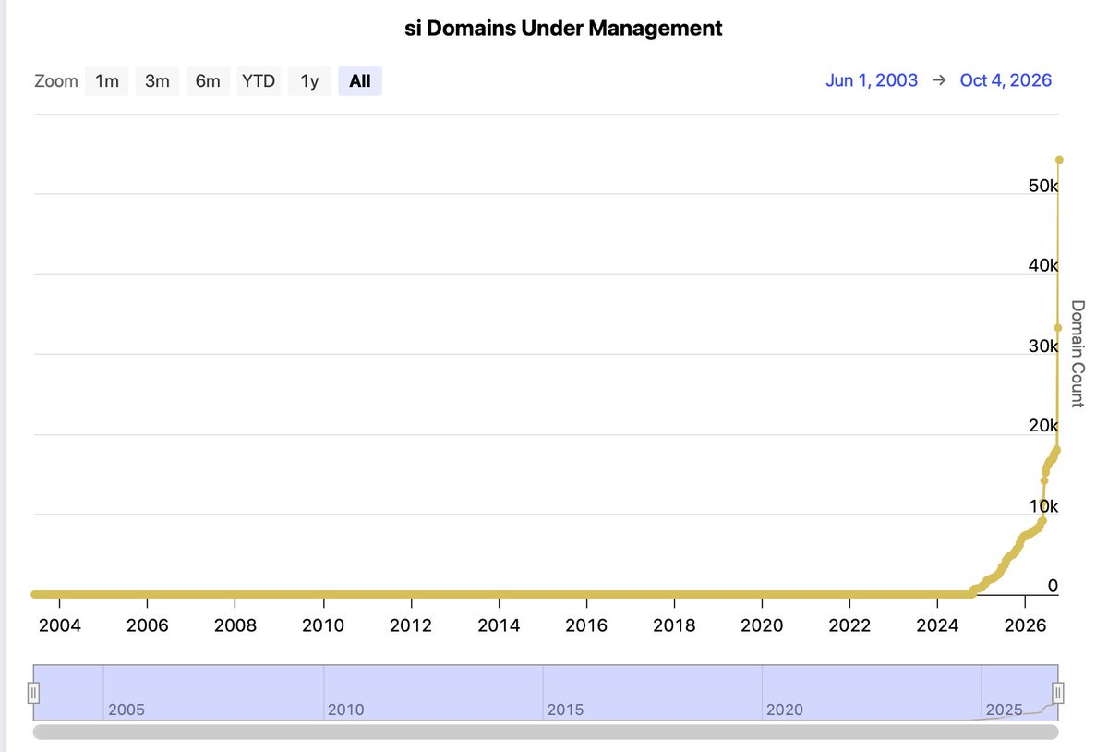This screenshot has width=1108, height=752.
Task: Click the data point between 30k and 40k
Action: [x=1058, y=327]
